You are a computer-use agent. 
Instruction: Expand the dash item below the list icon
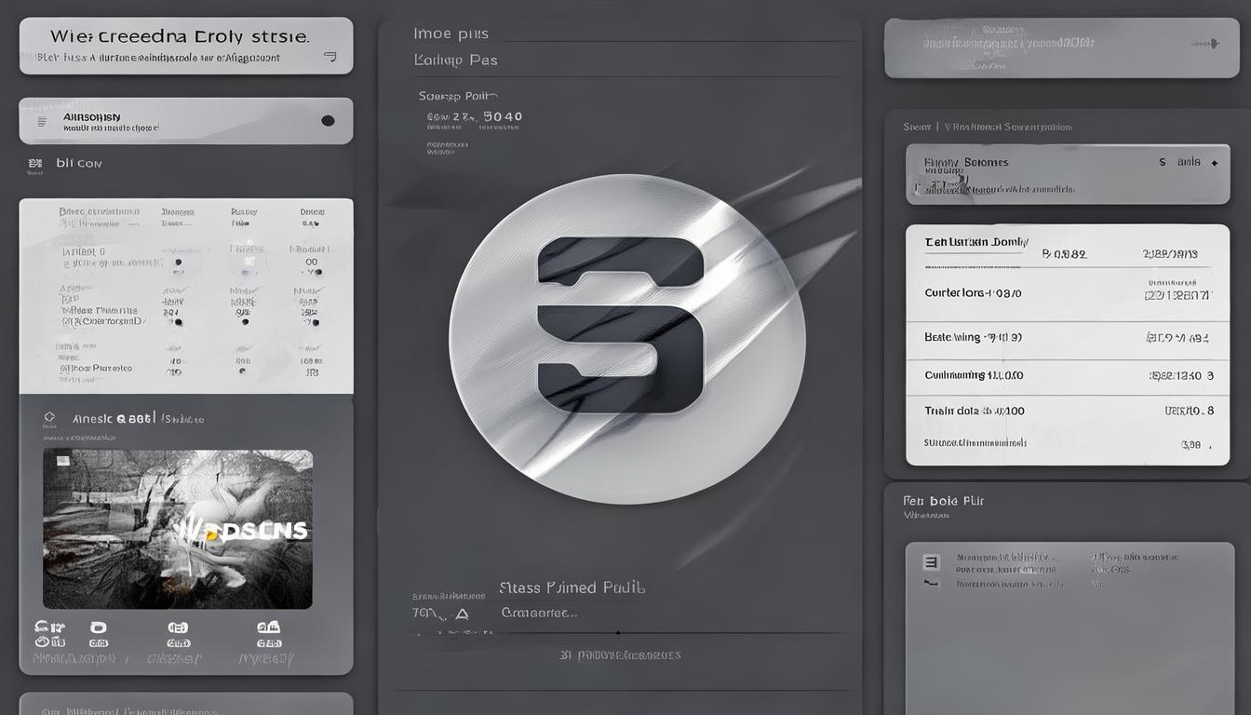[x=930, y=583]
